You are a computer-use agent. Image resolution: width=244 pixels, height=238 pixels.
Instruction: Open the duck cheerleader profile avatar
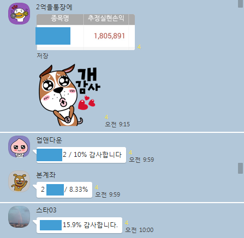(19, 14)
